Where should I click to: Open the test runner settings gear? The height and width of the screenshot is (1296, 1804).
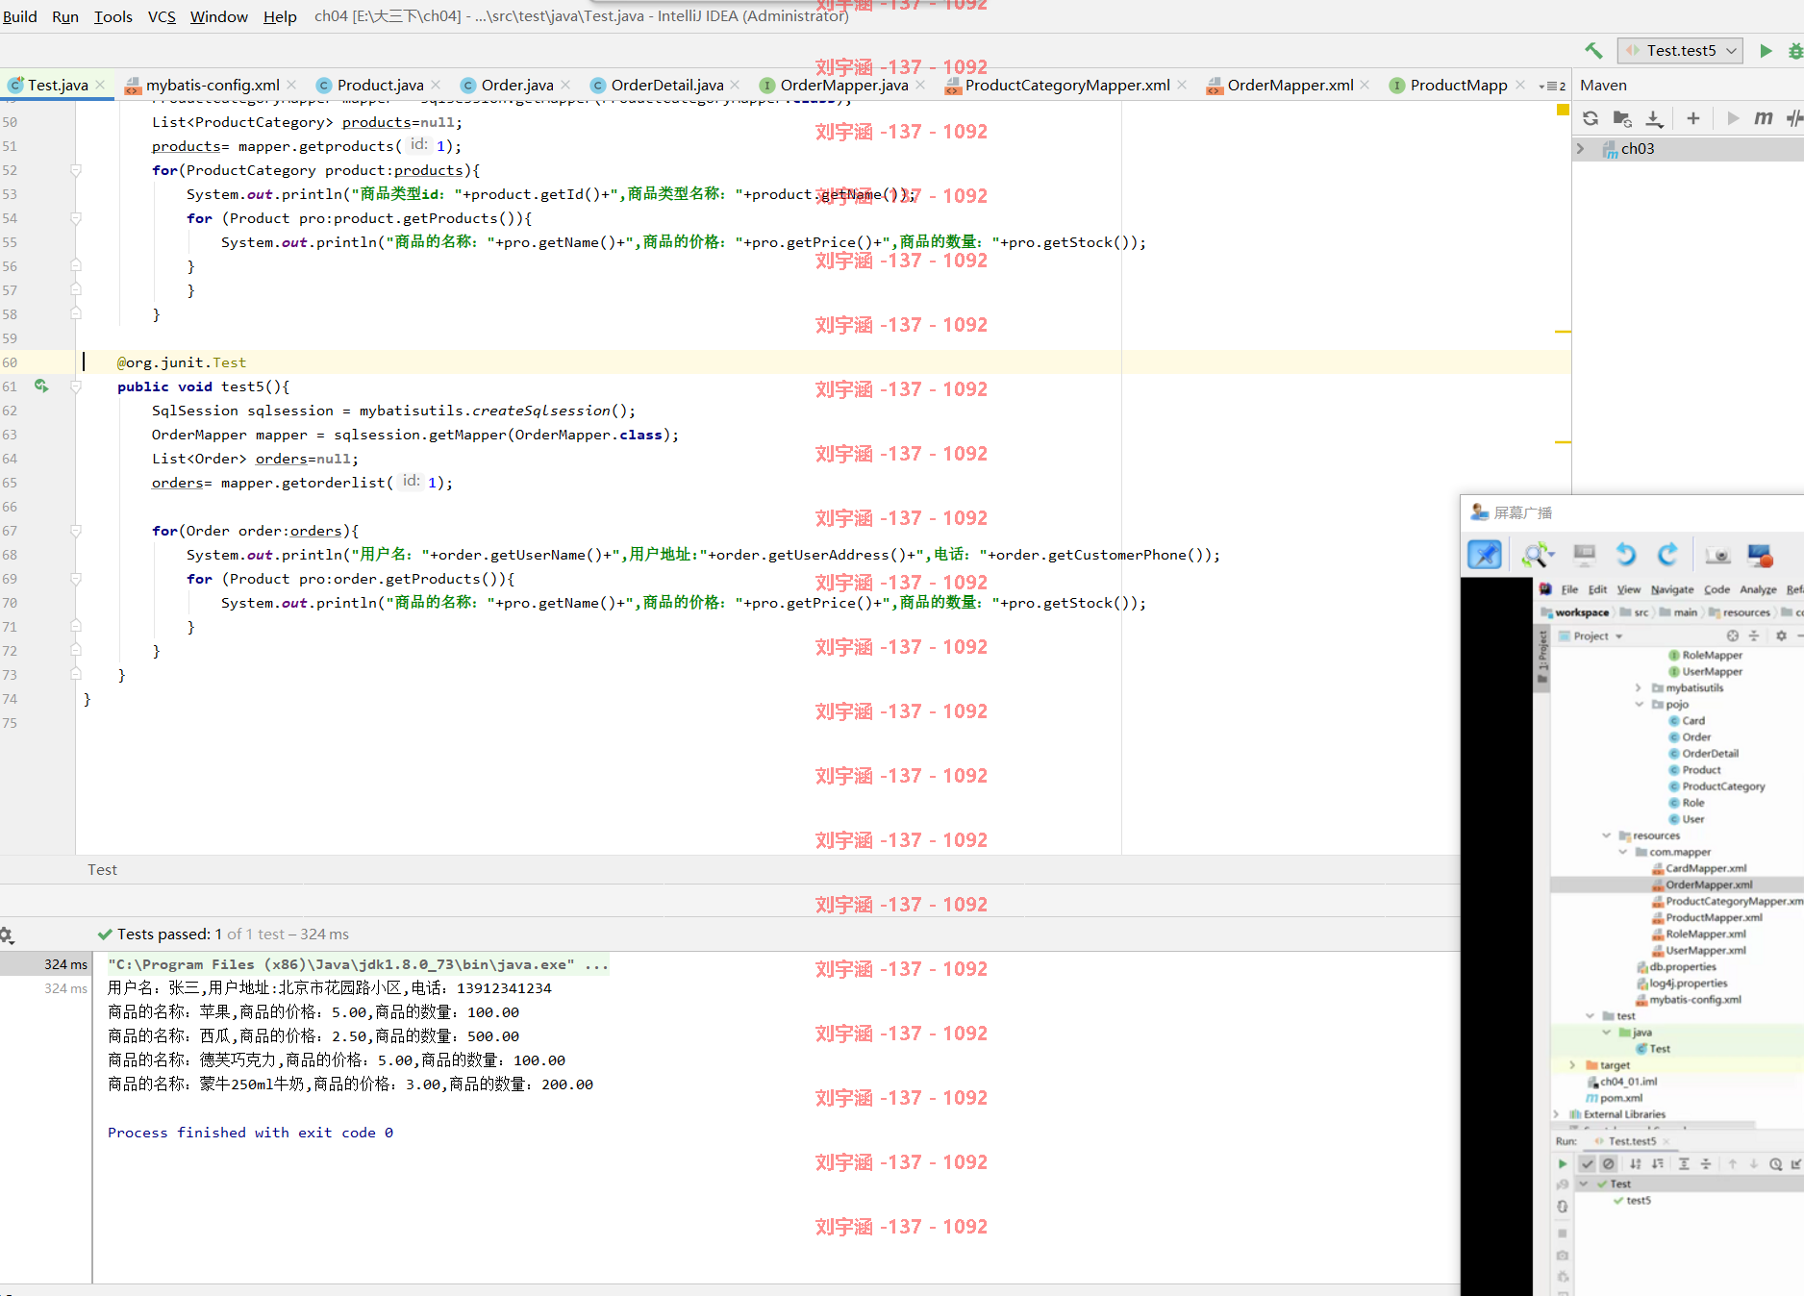pos(6,935)
